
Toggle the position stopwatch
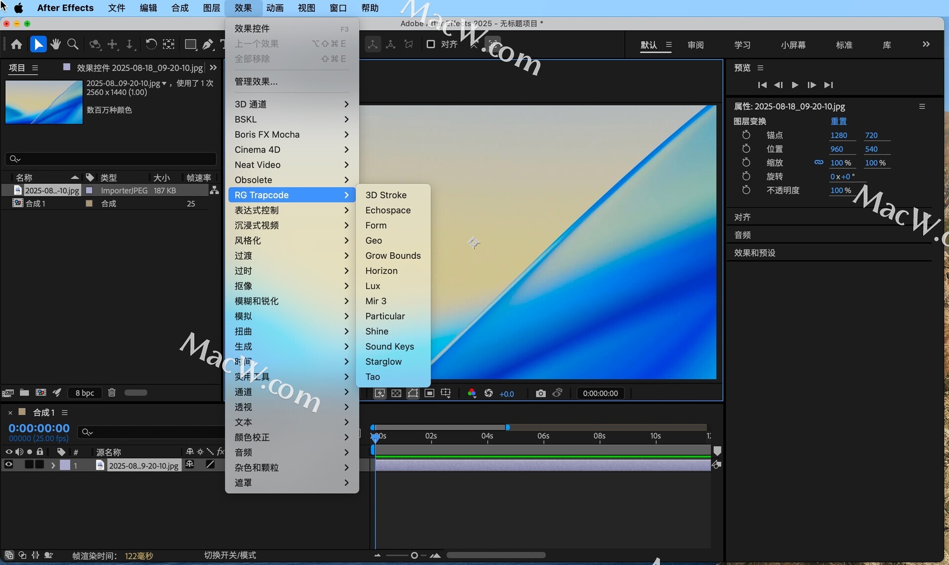pyautogui.click(x=746, y=149)
